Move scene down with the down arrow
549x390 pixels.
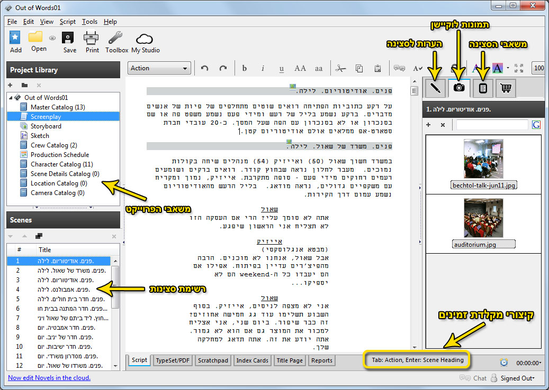tap(10, 236)
